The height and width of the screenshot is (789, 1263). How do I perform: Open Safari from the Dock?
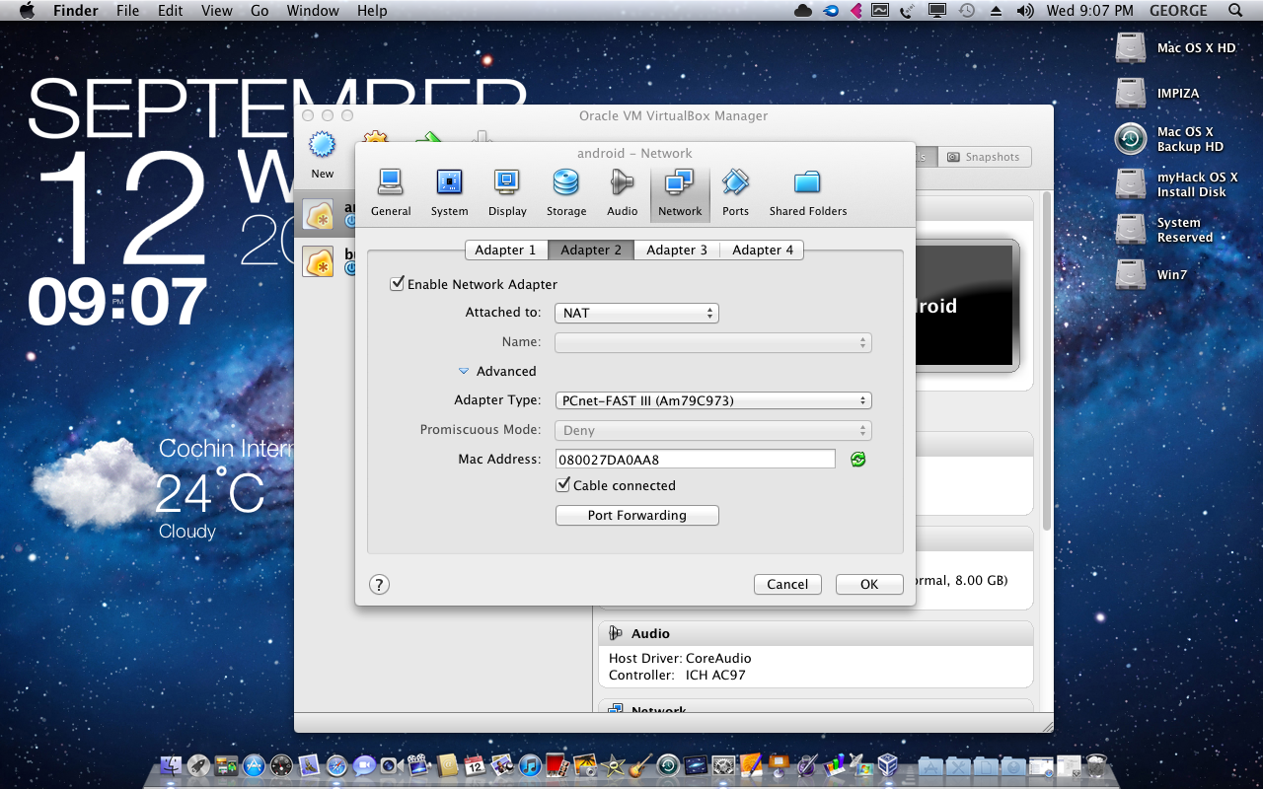336,765
